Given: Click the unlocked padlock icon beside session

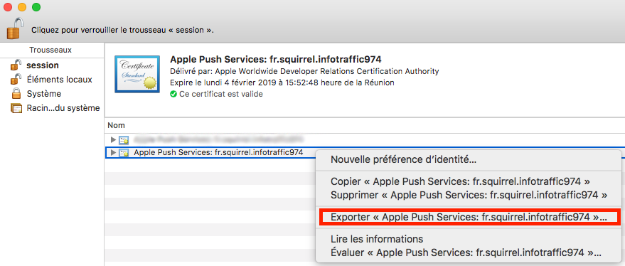Looking at the screenshot, I should [x=16, y=65].
